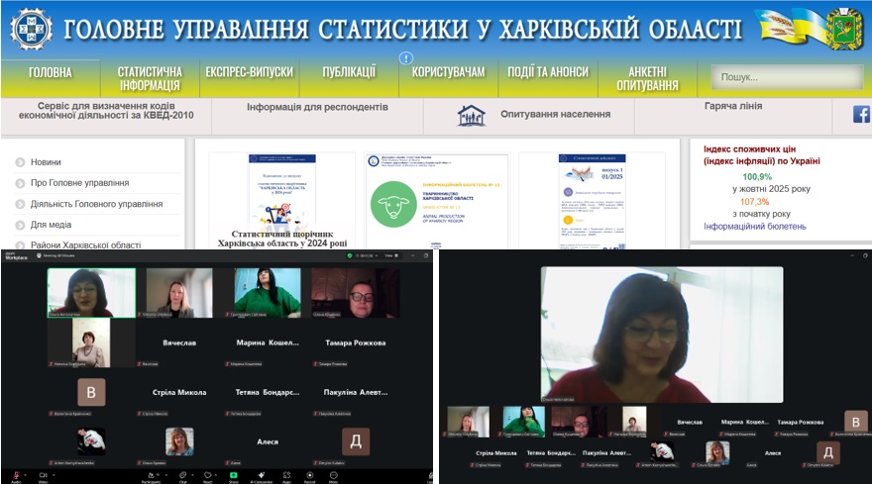
Task: Open the Chat panel in Zoom
Action: 182,474
